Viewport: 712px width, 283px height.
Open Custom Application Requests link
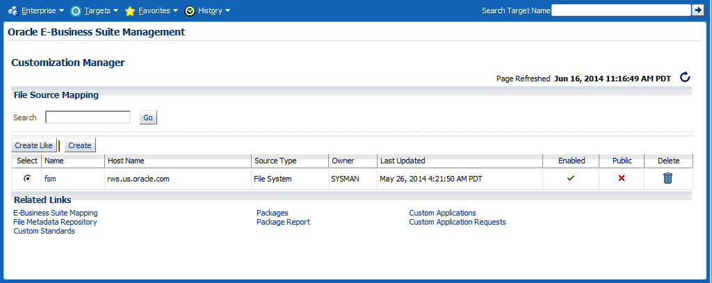(458, 222)
